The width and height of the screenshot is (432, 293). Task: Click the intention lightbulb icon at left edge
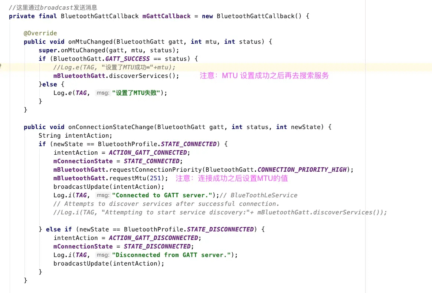click(x=0, y=66)
